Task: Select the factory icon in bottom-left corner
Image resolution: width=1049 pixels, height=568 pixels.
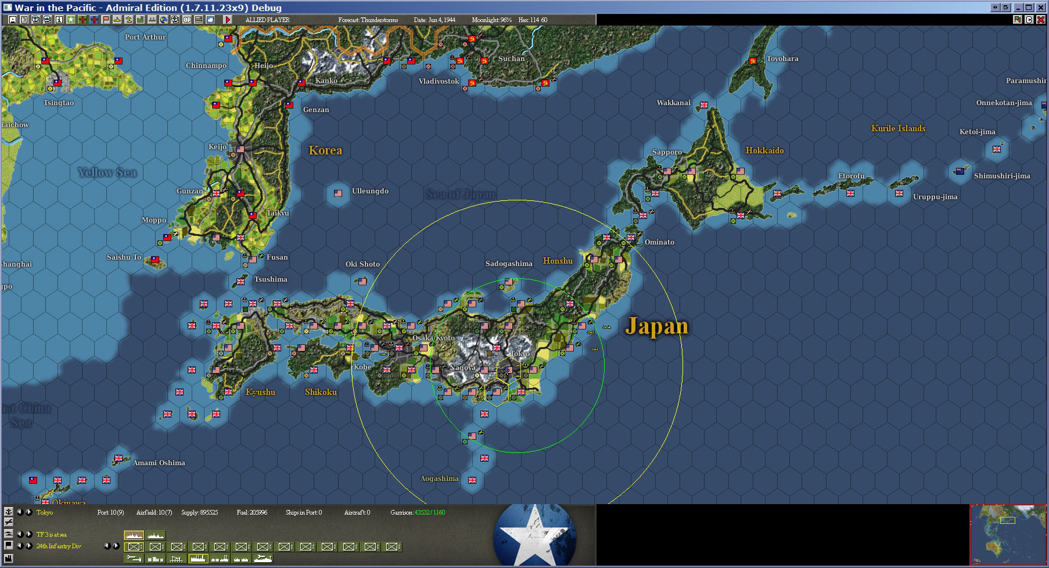Action: [x=9, y=558]
